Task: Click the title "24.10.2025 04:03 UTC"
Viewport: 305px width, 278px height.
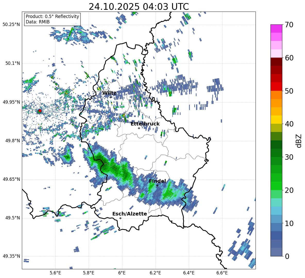Action: [139, 7]
